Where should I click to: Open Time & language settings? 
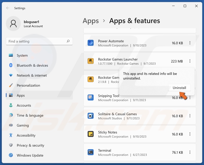click(39, 115)
